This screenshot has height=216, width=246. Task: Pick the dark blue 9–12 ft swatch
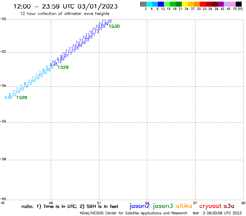click(x=161, y=4)
